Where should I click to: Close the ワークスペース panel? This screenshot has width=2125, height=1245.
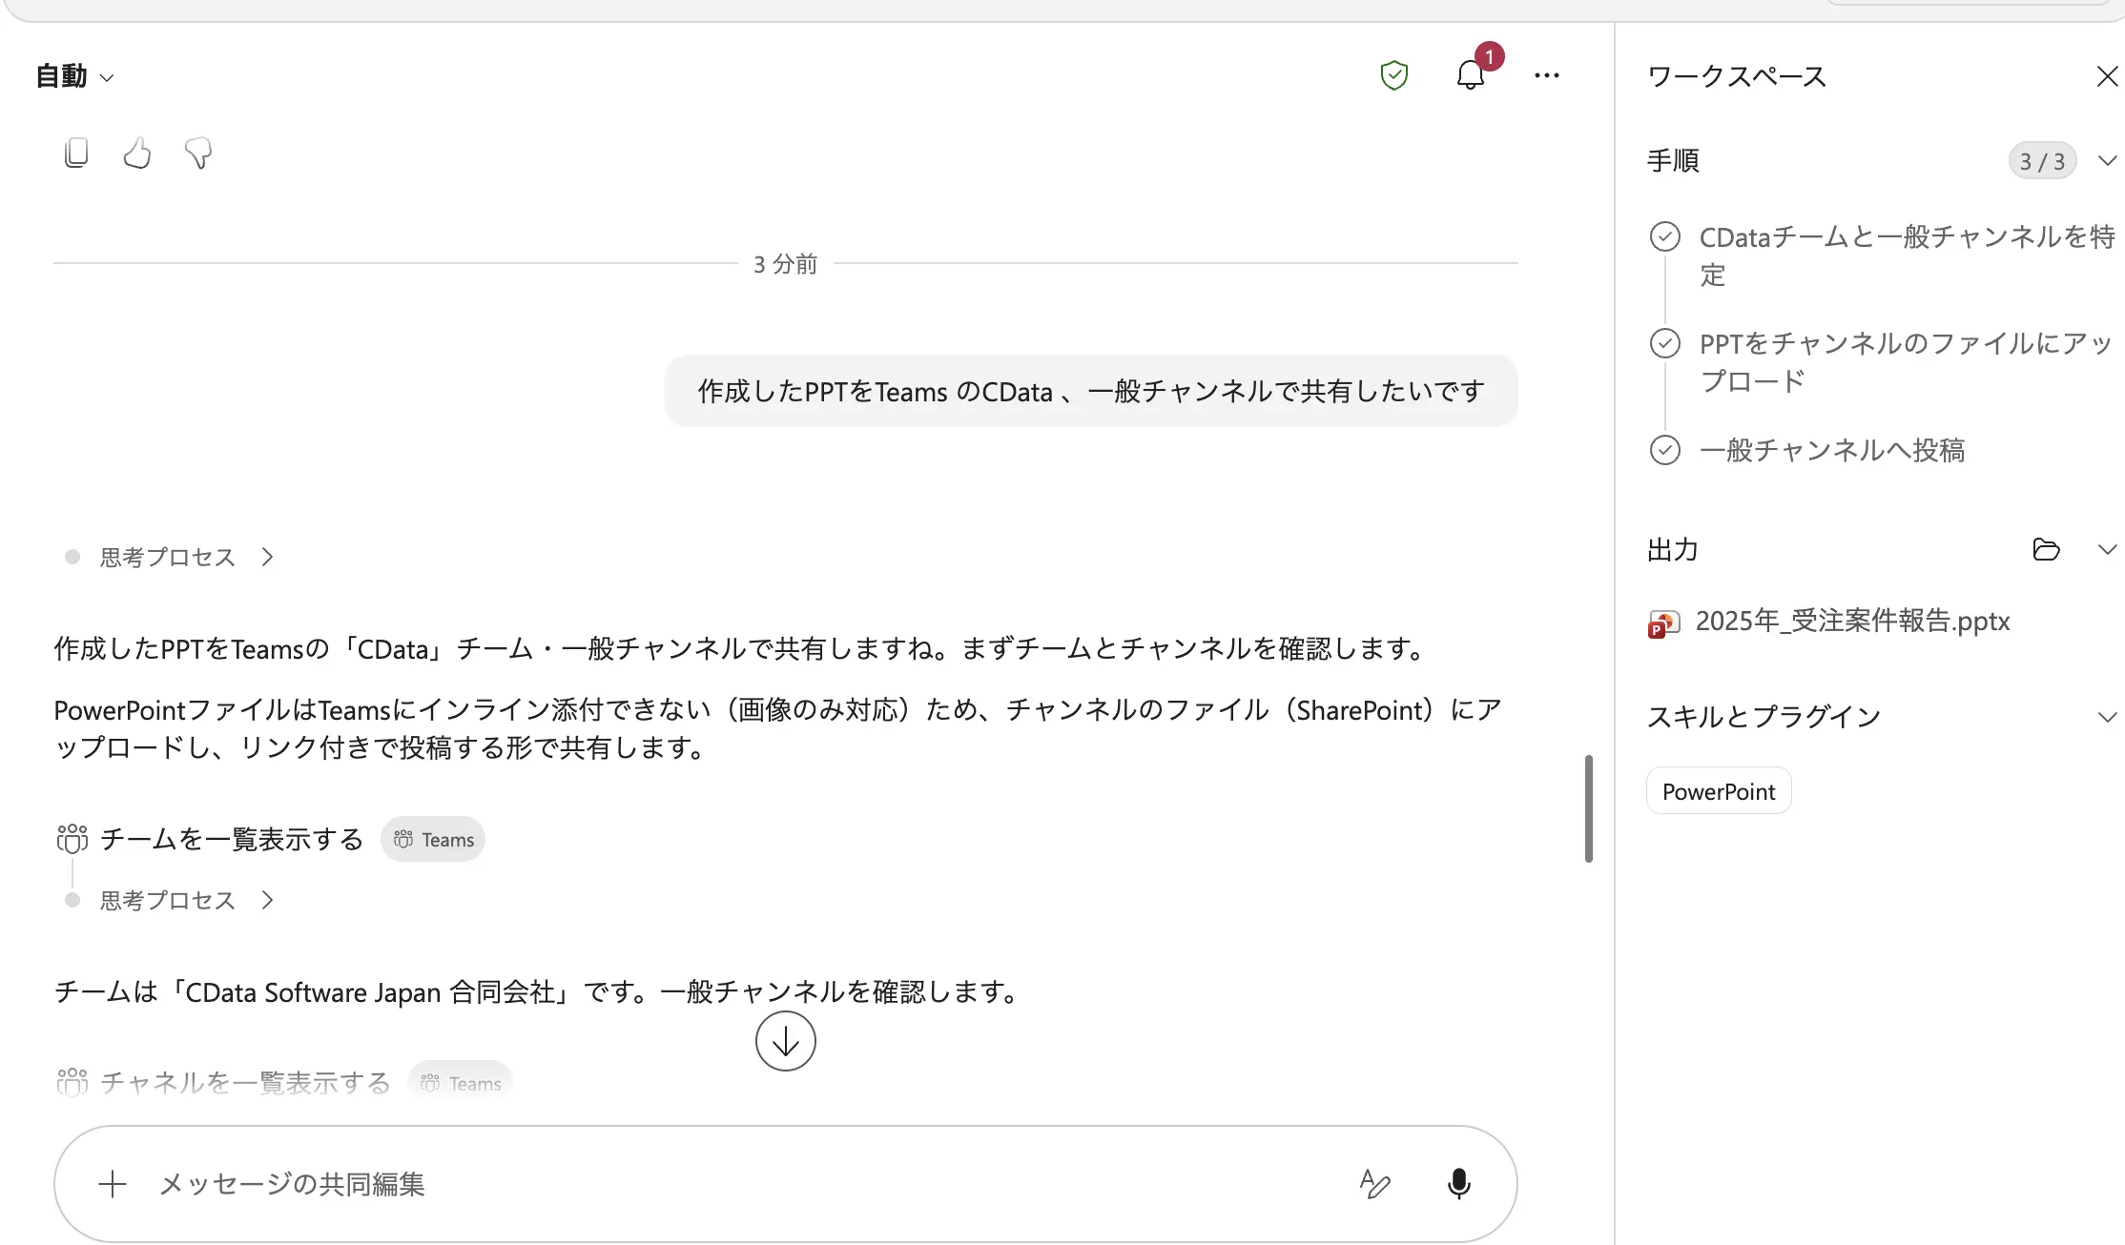pyautogui.click(x=2108, y=76)
